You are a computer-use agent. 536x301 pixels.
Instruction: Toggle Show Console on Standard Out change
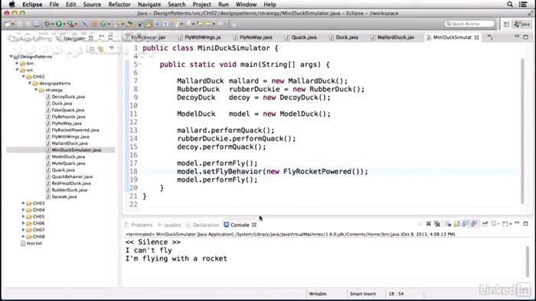pyautogui.click(x=466, y=224)
